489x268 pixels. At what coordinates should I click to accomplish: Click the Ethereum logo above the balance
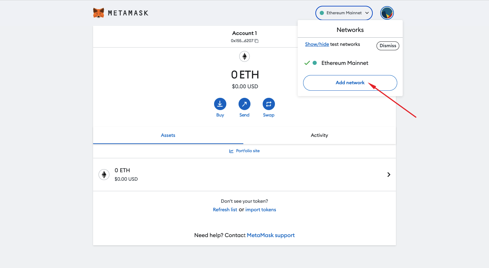(244, 56)
